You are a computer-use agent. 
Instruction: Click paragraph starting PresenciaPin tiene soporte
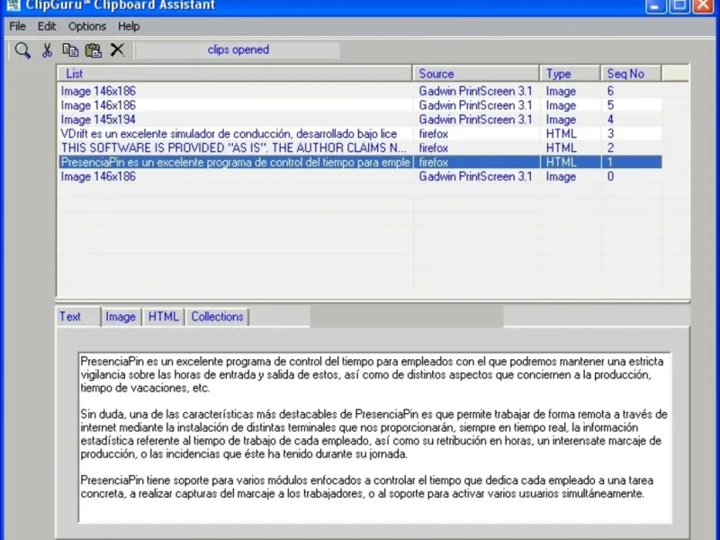(x=367, y=487)
